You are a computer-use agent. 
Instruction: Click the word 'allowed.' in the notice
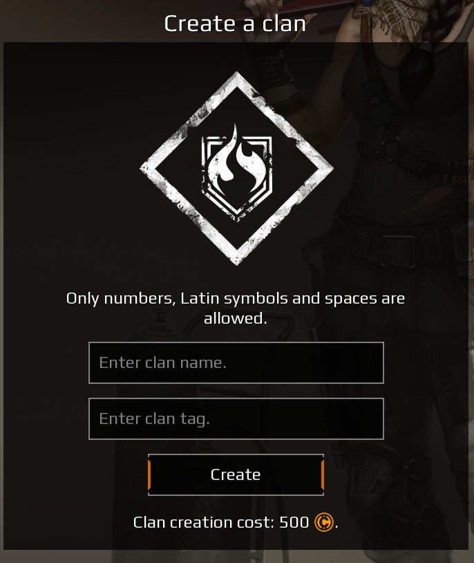pos(236,318)
